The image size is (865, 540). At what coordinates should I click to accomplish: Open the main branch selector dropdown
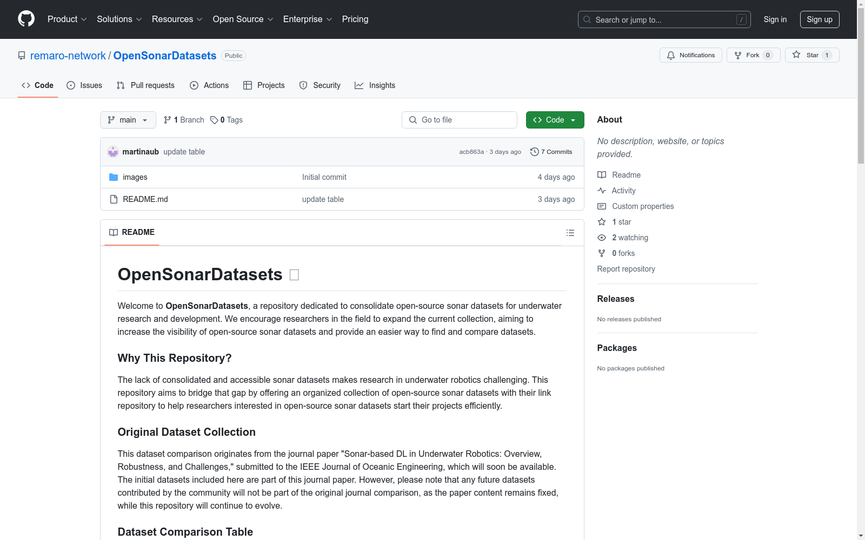click(x=128, y=120)
